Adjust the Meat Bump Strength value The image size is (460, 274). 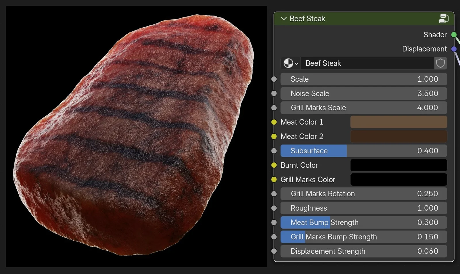tap(364, 222)
